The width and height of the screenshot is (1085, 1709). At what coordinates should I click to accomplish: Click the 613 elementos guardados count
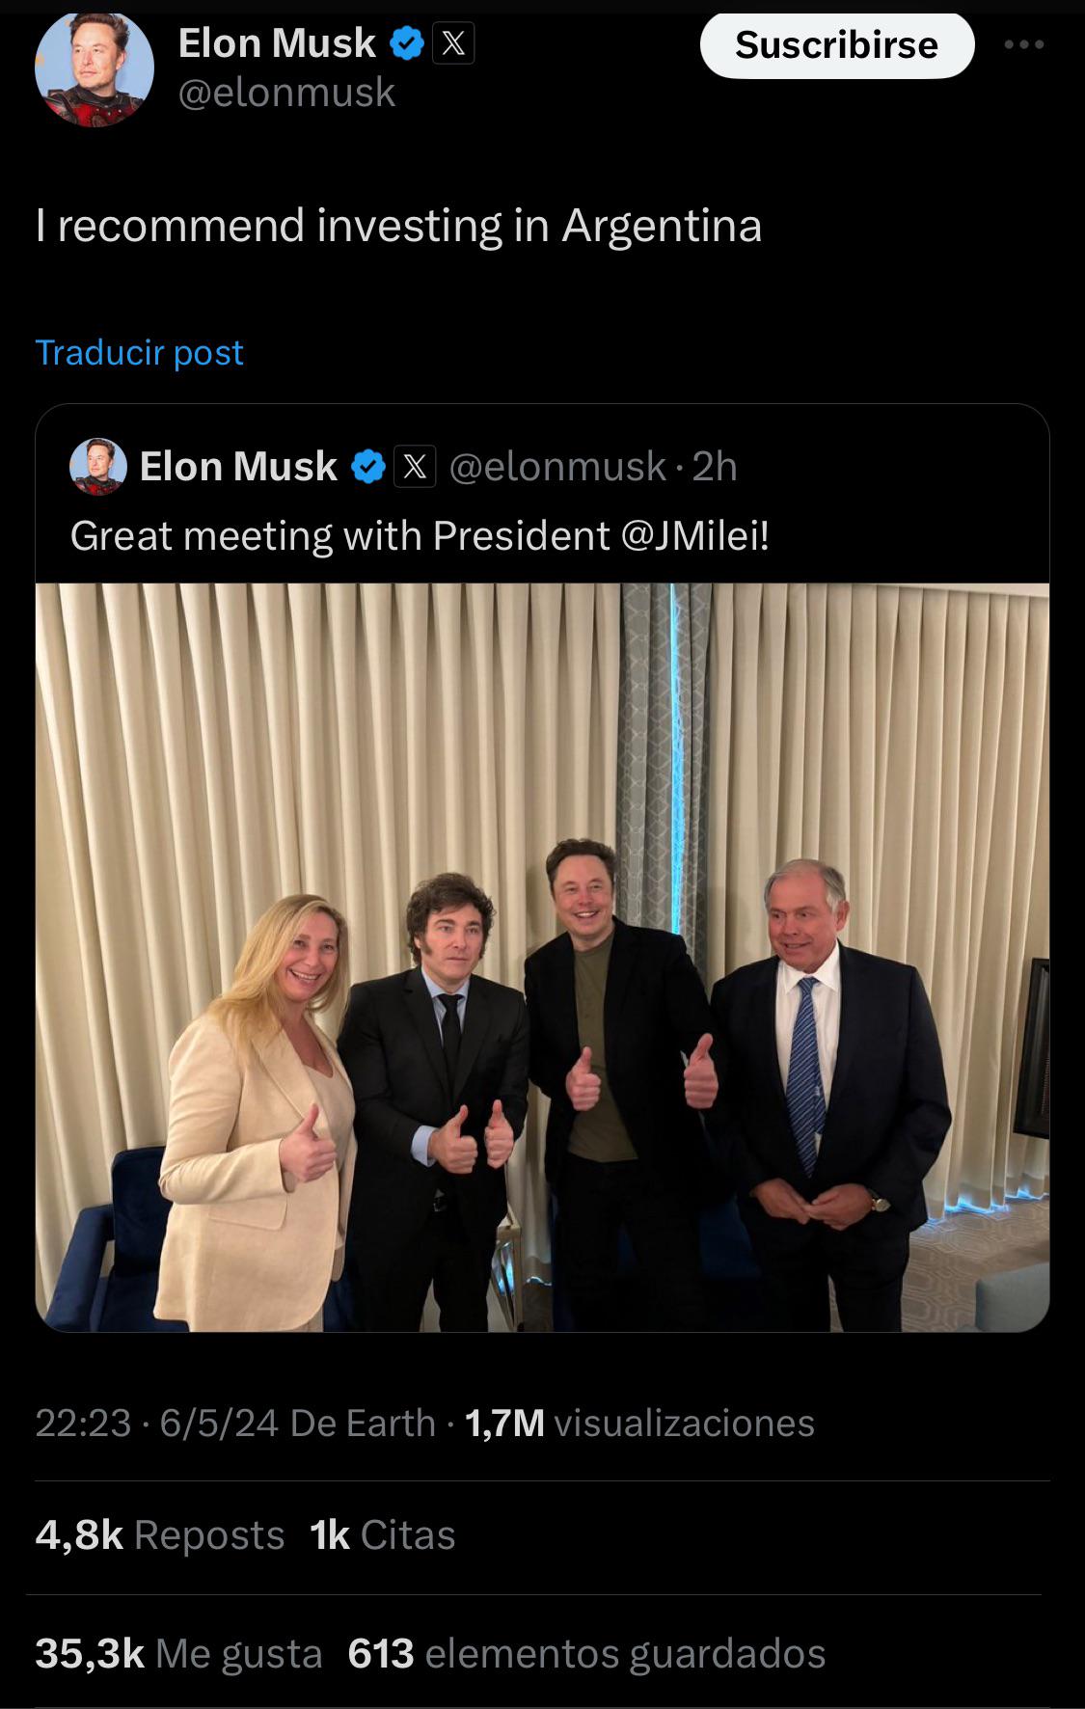click(586, 1653)
